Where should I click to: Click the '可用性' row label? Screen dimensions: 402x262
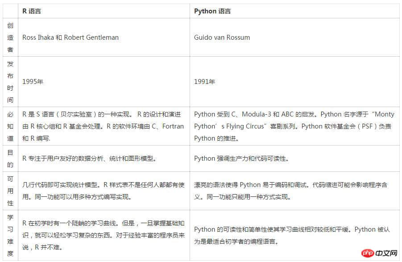coord(10,191)
